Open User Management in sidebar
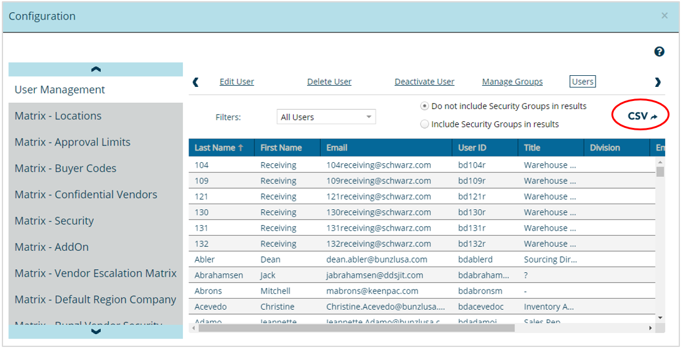The width and height of the screenshot is (683, 350). pyautogui.click(x=96, y=90)
